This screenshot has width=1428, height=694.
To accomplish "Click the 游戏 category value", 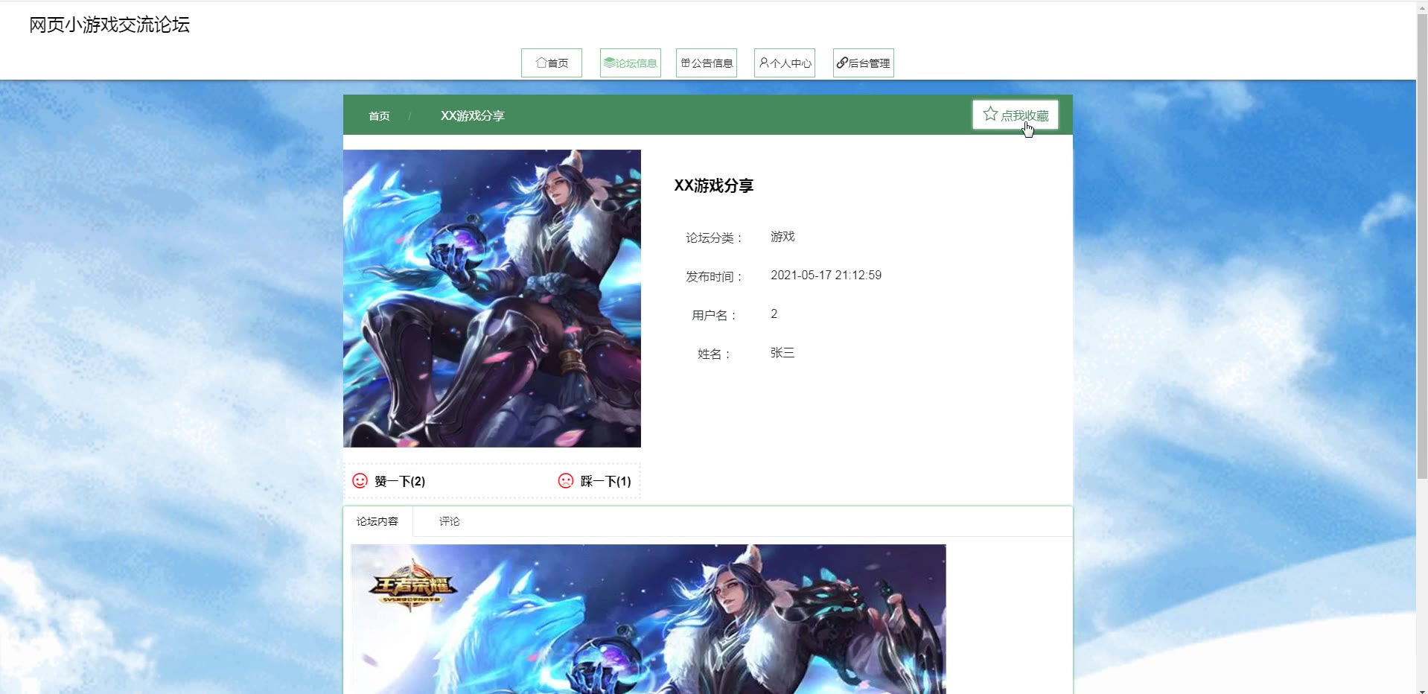I will pyautogui.click(x=782, y=237).
